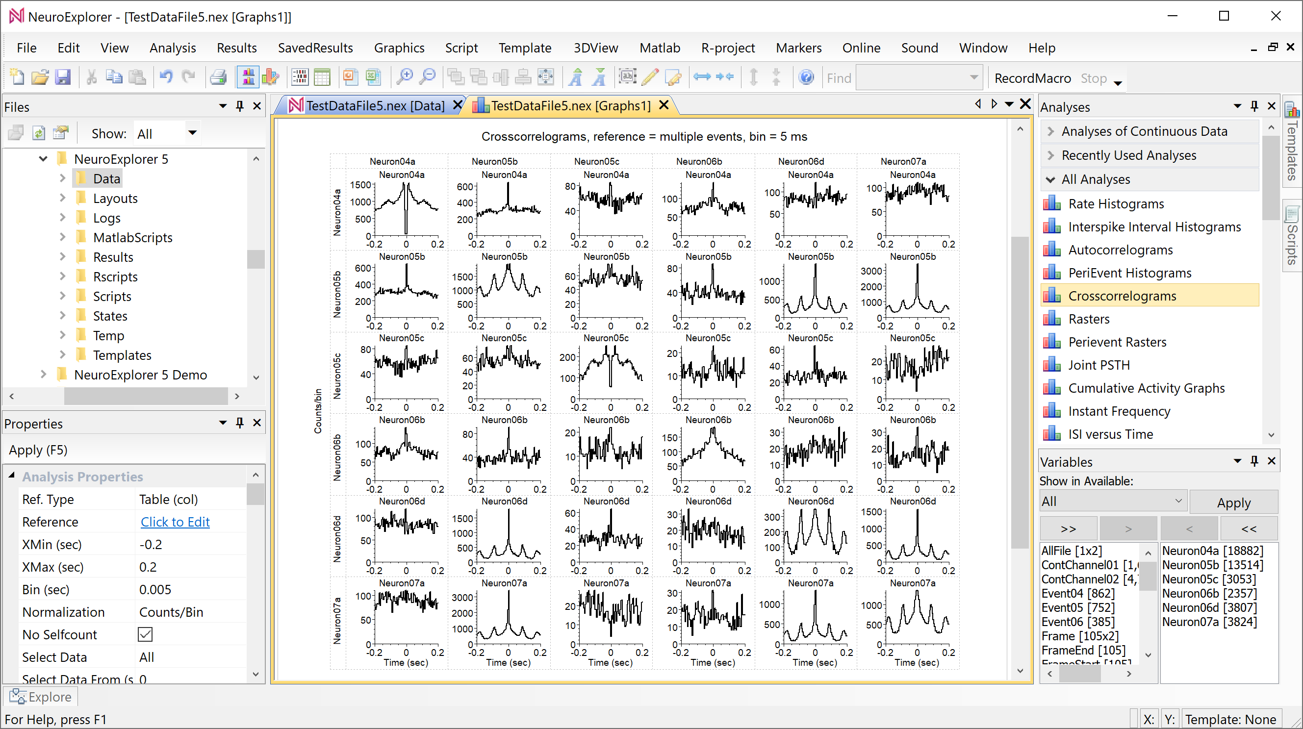Click the decrease font size A icon
1303x729 pixels.
pyautogui.click(x=599, y=77)
